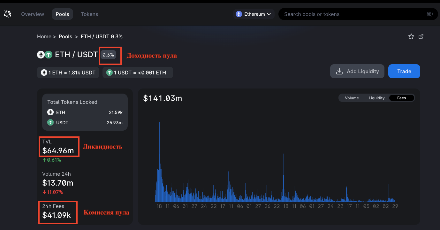Click the Pools breadcrumb link

(65, 37)
